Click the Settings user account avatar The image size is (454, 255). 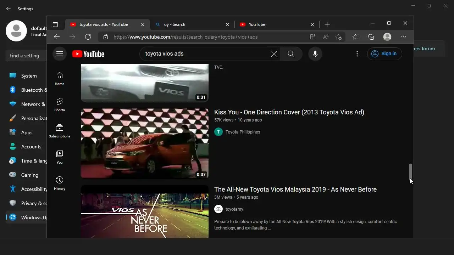pyautogui.click(x=16, y=31)
